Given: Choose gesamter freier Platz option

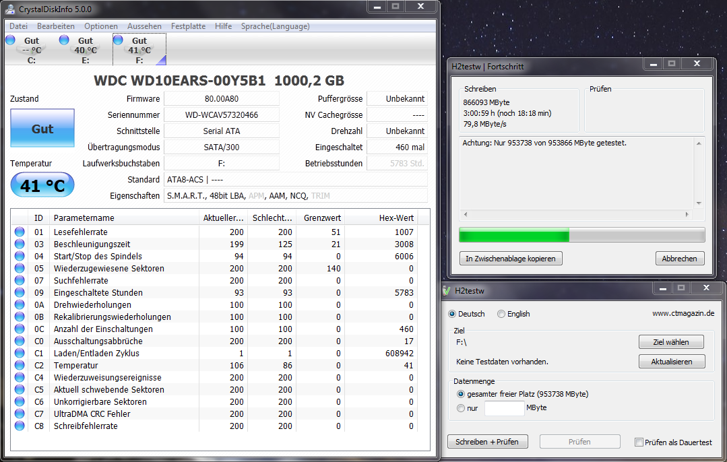Looking at the screenshot, I should (460, 394).
